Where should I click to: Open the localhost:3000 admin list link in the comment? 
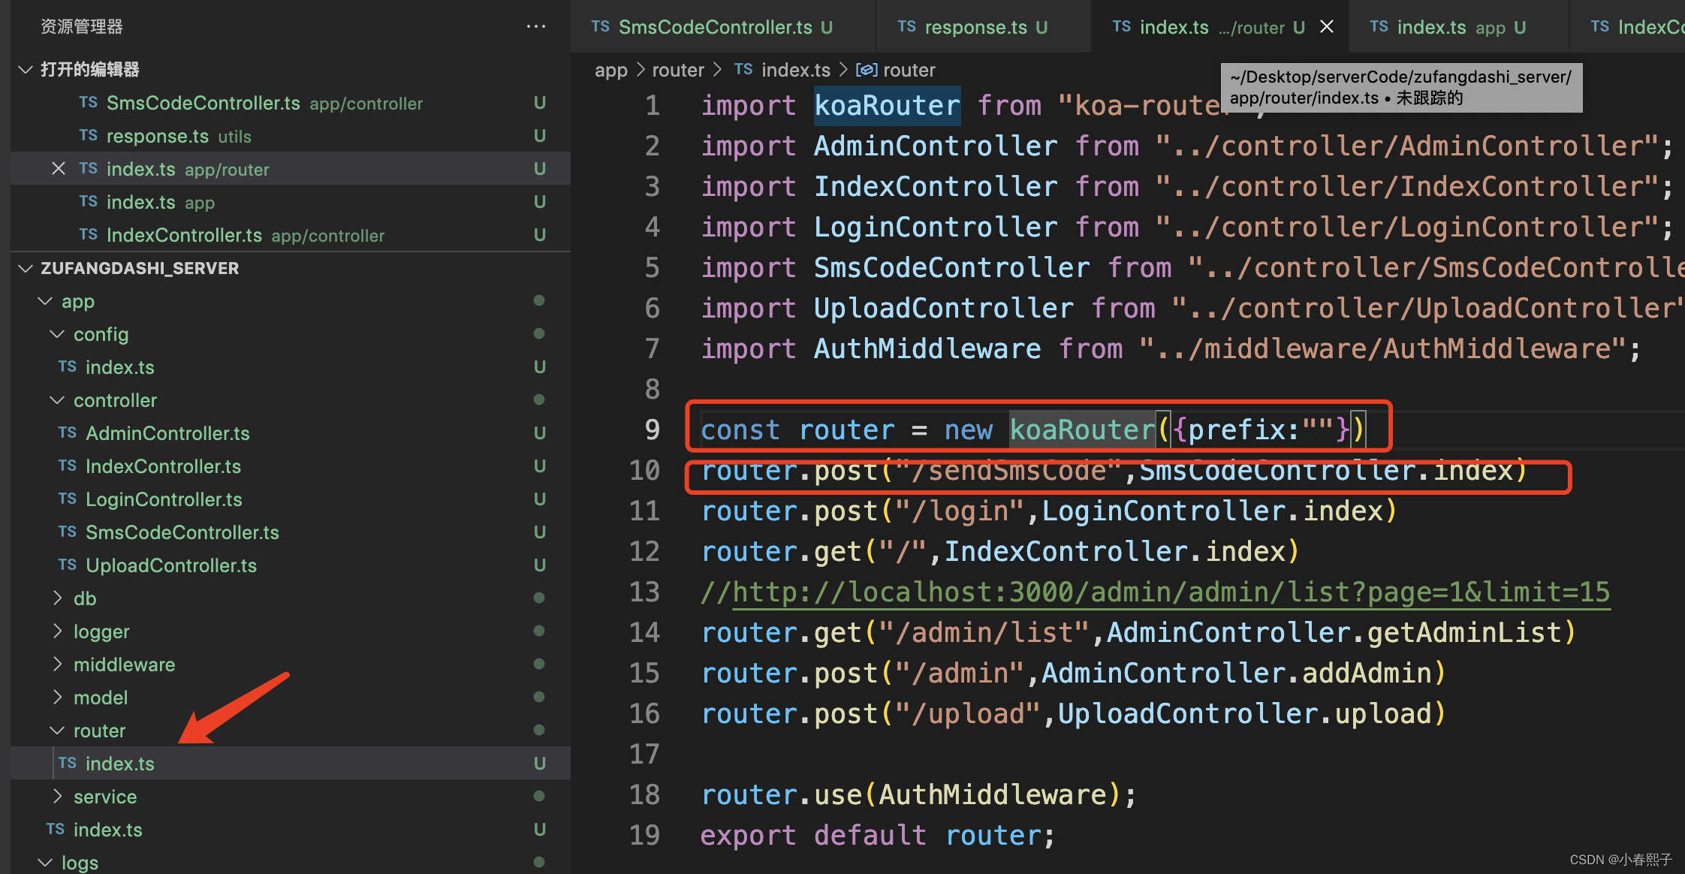pos(1170,592)
